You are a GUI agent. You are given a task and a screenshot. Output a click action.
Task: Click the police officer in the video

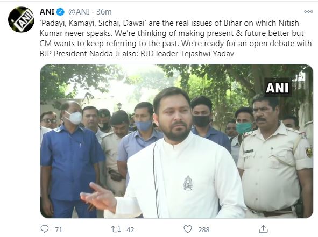275,156
